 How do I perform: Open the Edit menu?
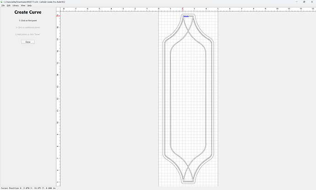(x=8, y=6)
